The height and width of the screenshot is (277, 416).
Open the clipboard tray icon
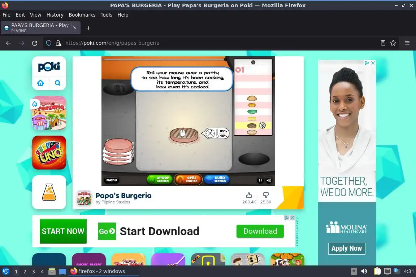pyautogui.click(x=377, y=271)
